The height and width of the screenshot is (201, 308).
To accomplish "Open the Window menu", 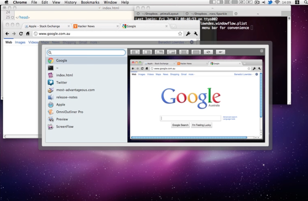I will [110, 2].
